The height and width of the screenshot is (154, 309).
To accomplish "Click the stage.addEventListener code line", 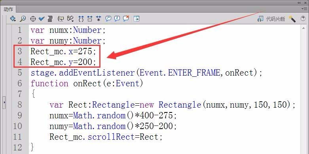I will tap(146, 73).
